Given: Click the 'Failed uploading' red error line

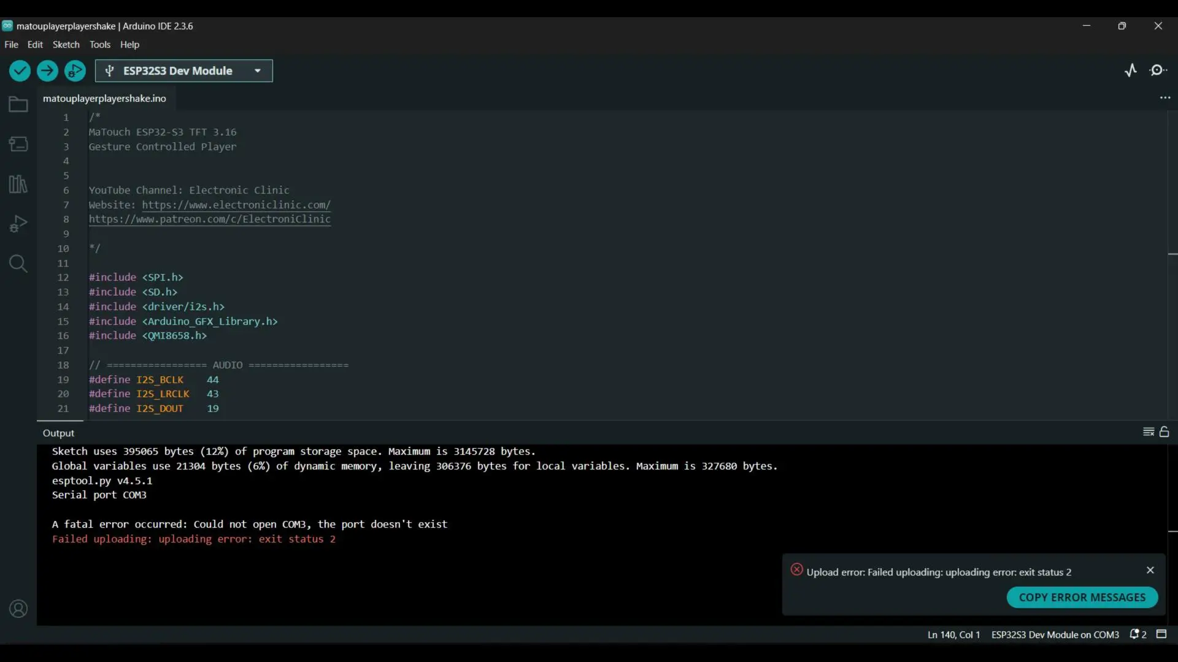Looking at the screenshot, I should (x=194, y=539).
